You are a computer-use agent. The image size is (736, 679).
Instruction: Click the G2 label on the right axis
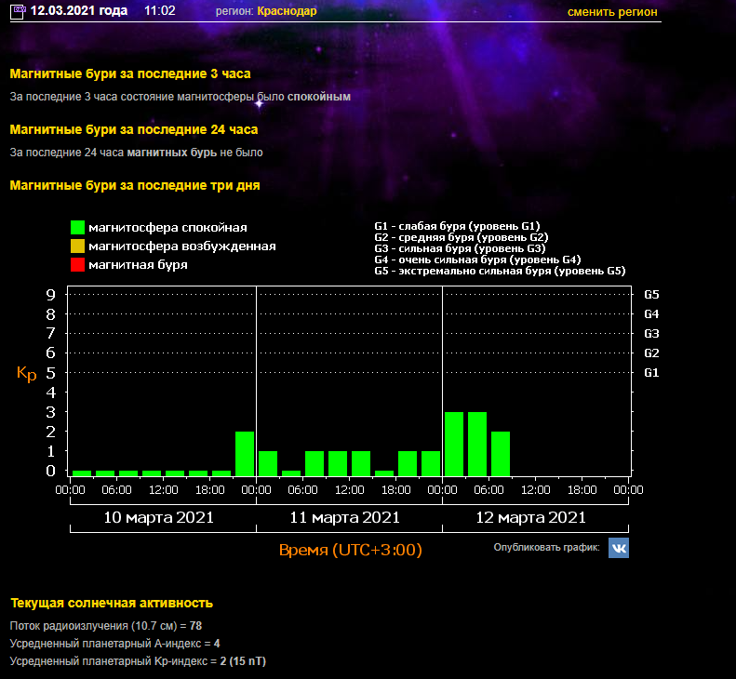click(651, 353)
